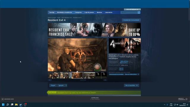Click the page vertical scrollbar
Image resolution: width=190 pixels, height=107 pixels.
coord(189,15)
